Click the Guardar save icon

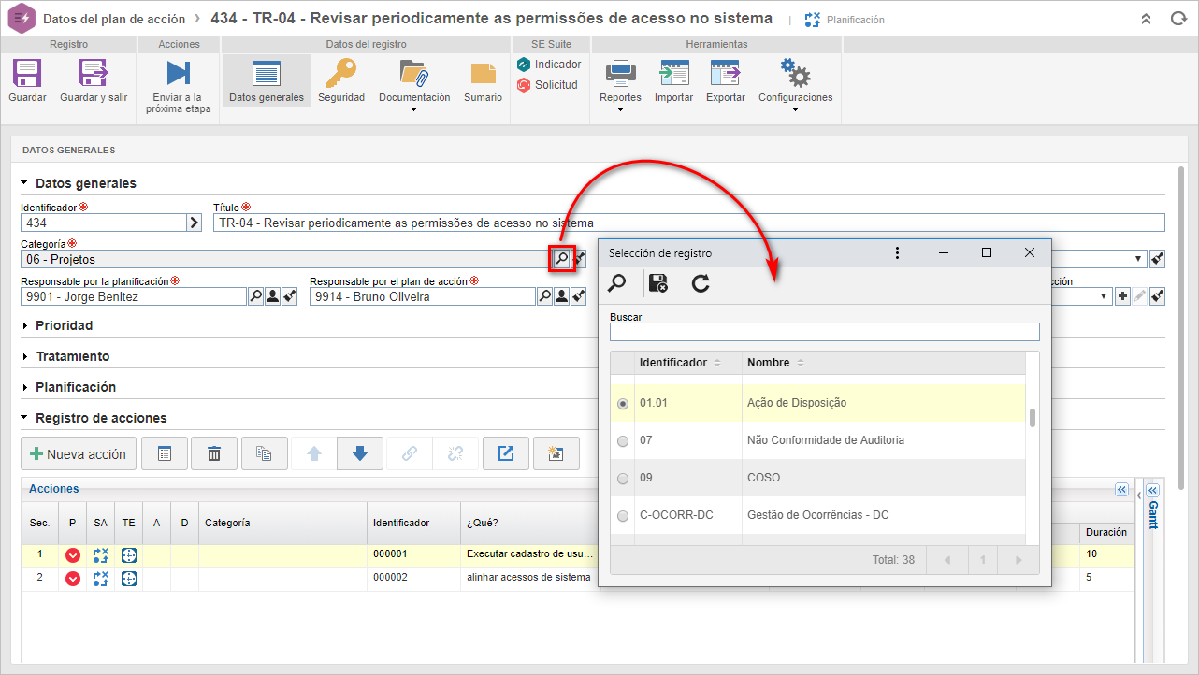[27, 73]
